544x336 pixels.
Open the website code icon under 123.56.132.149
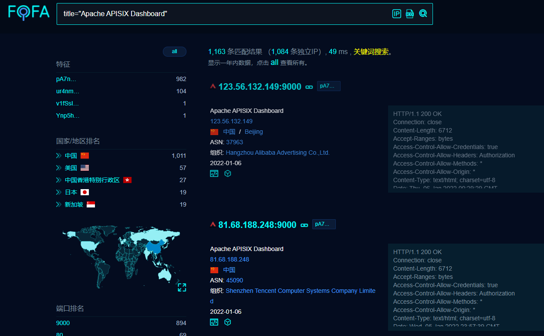point(214,173)
